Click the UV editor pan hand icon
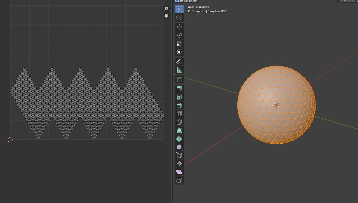 coord(166,16)
